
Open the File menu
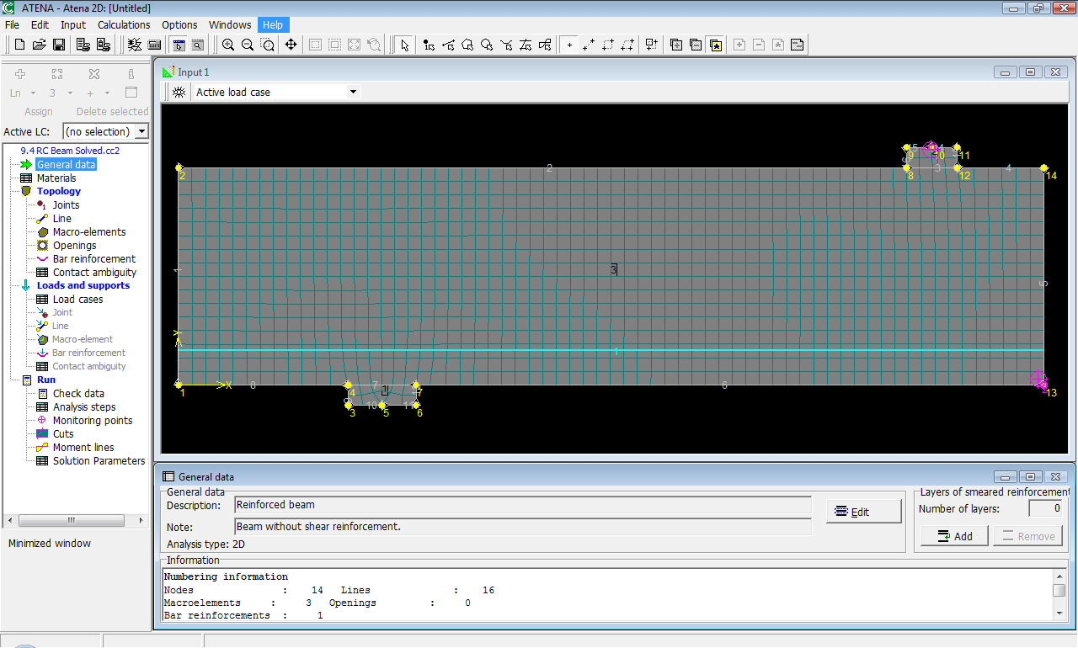[x=12, y=24]
